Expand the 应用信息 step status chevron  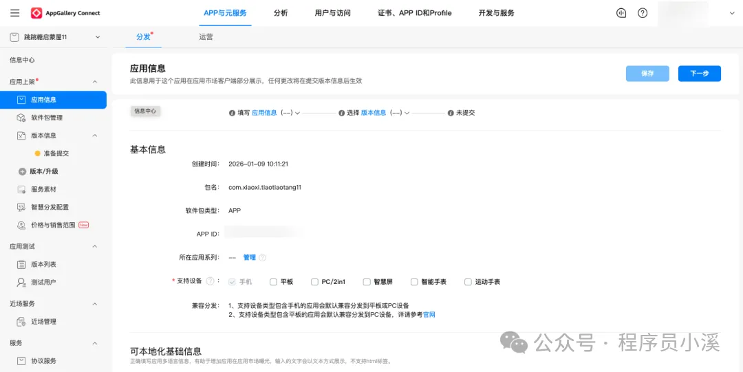tap(298, 113)
